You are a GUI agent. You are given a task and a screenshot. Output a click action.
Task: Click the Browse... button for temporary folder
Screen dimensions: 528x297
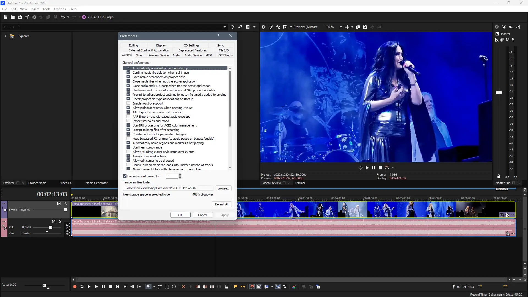coord(223,188)
